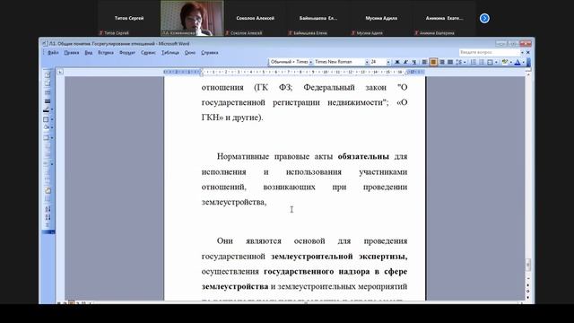Open line spacing options
574x323 pixels.
point(459,62)
